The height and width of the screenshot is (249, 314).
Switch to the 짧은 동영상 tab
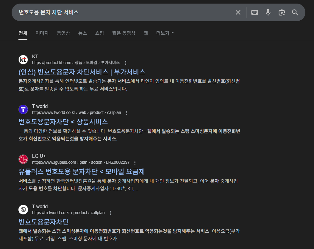(124, 33)
